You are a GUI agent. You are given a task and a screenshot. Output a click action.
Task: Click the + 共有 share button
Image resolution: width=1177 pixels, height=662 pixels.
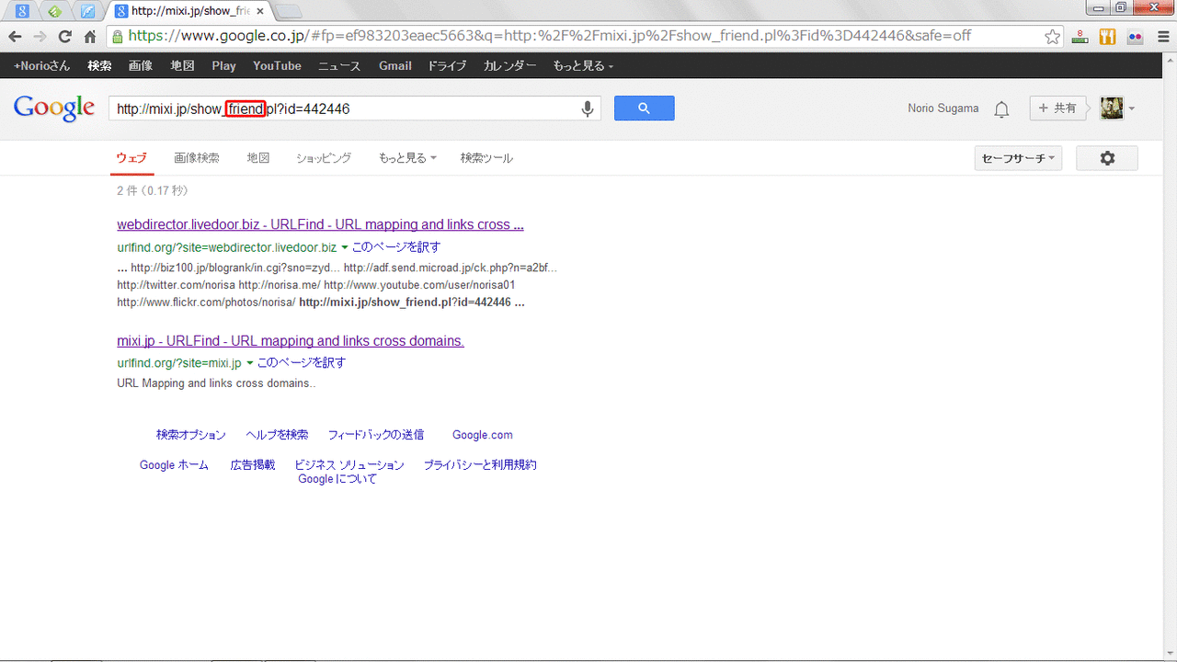pos(1058,108)
